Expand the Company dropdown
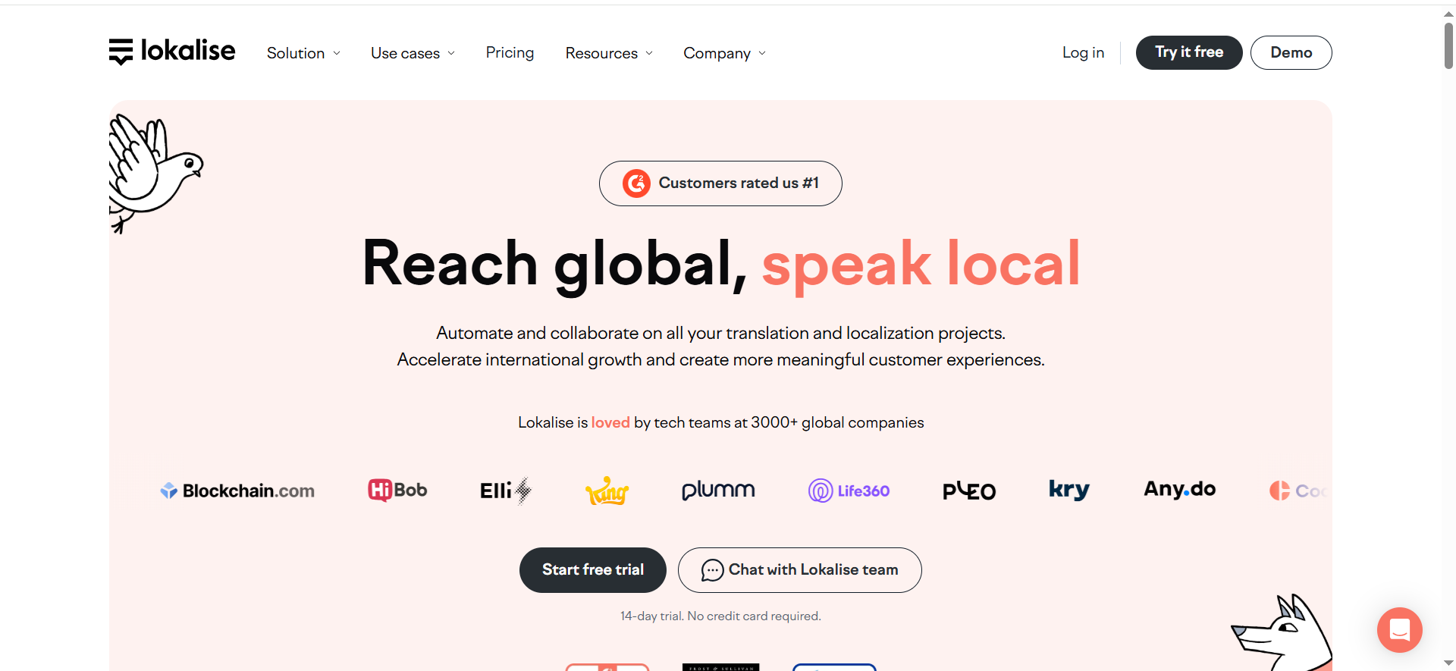 725,53
